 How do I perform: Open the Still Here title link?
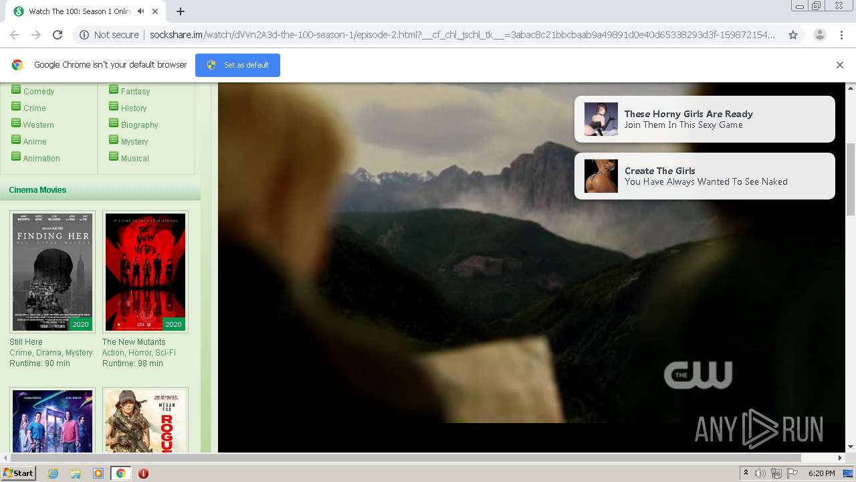(x=26, y=342)
